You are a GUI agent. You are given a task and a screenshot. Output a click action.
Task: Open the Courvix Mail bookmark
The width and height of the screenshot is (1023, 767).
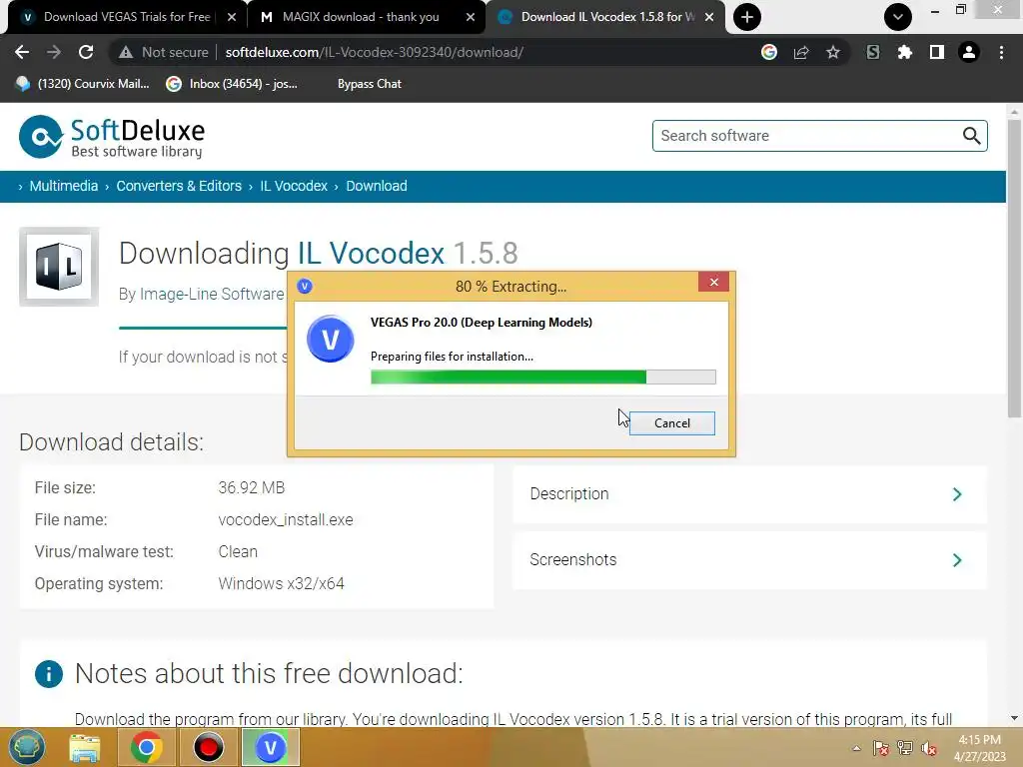83,84
